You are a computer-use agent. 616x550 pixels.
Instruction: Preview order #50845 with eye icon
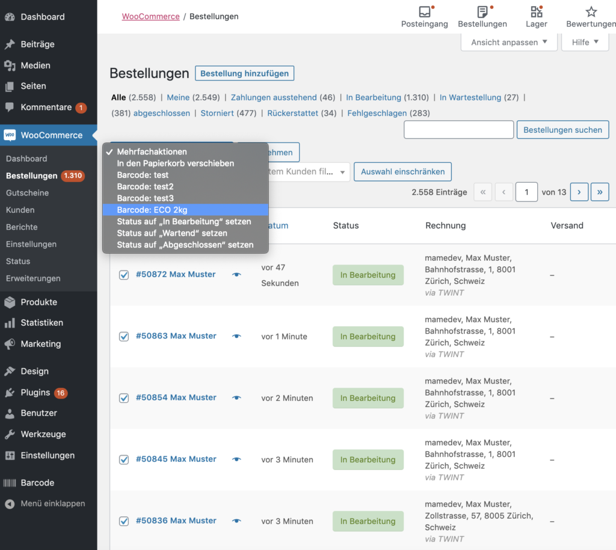pos(236,459)
